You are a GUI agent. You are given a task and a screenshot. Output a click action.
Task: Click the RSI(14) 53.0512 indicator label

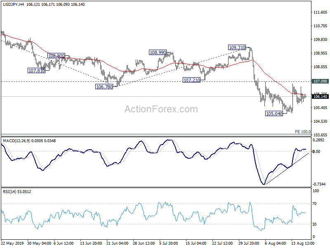tap(17, 192)
